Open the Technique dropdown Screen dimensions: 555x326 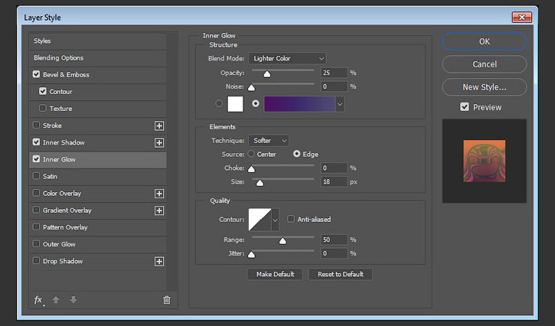pyautogui.click(x=269, y=141)
